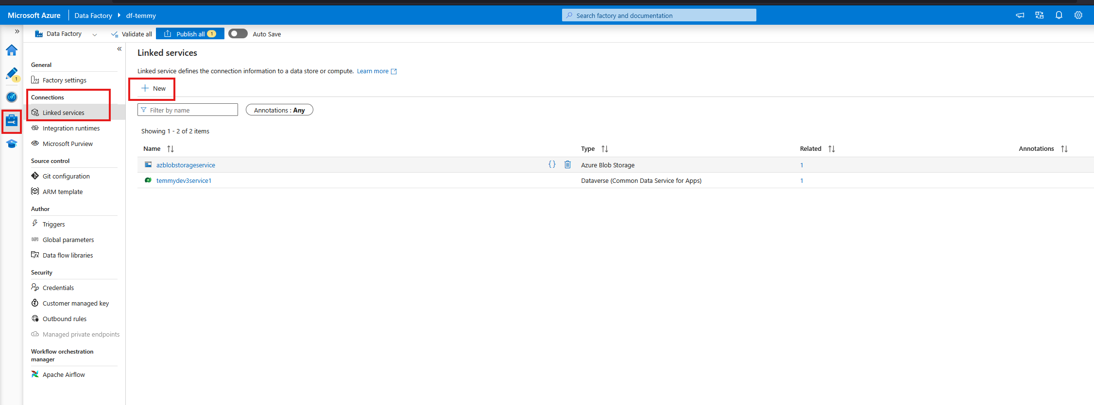The height and width of the screenshot is (405, 1094).
Task: Click the search factory and documentation box
Action: tap(659, 16)
